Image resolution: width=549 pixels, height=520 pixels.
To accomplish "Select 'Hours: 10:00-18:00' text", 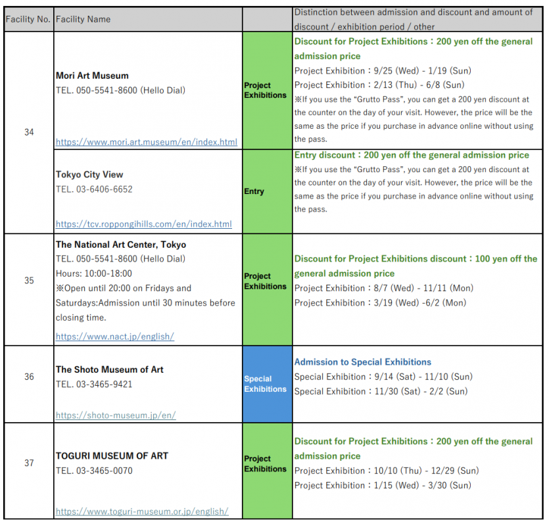I will click(x=94, y=273).
